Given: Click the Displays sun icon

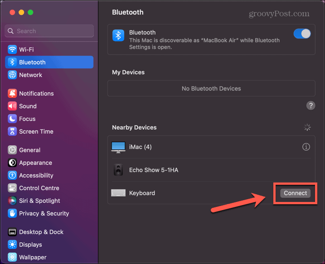Looking at the screenshot, I should (12, 245).
